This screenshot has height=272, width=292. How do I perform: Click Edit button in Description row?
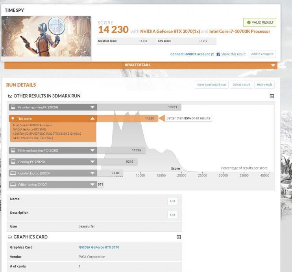(x=172, y=215)
